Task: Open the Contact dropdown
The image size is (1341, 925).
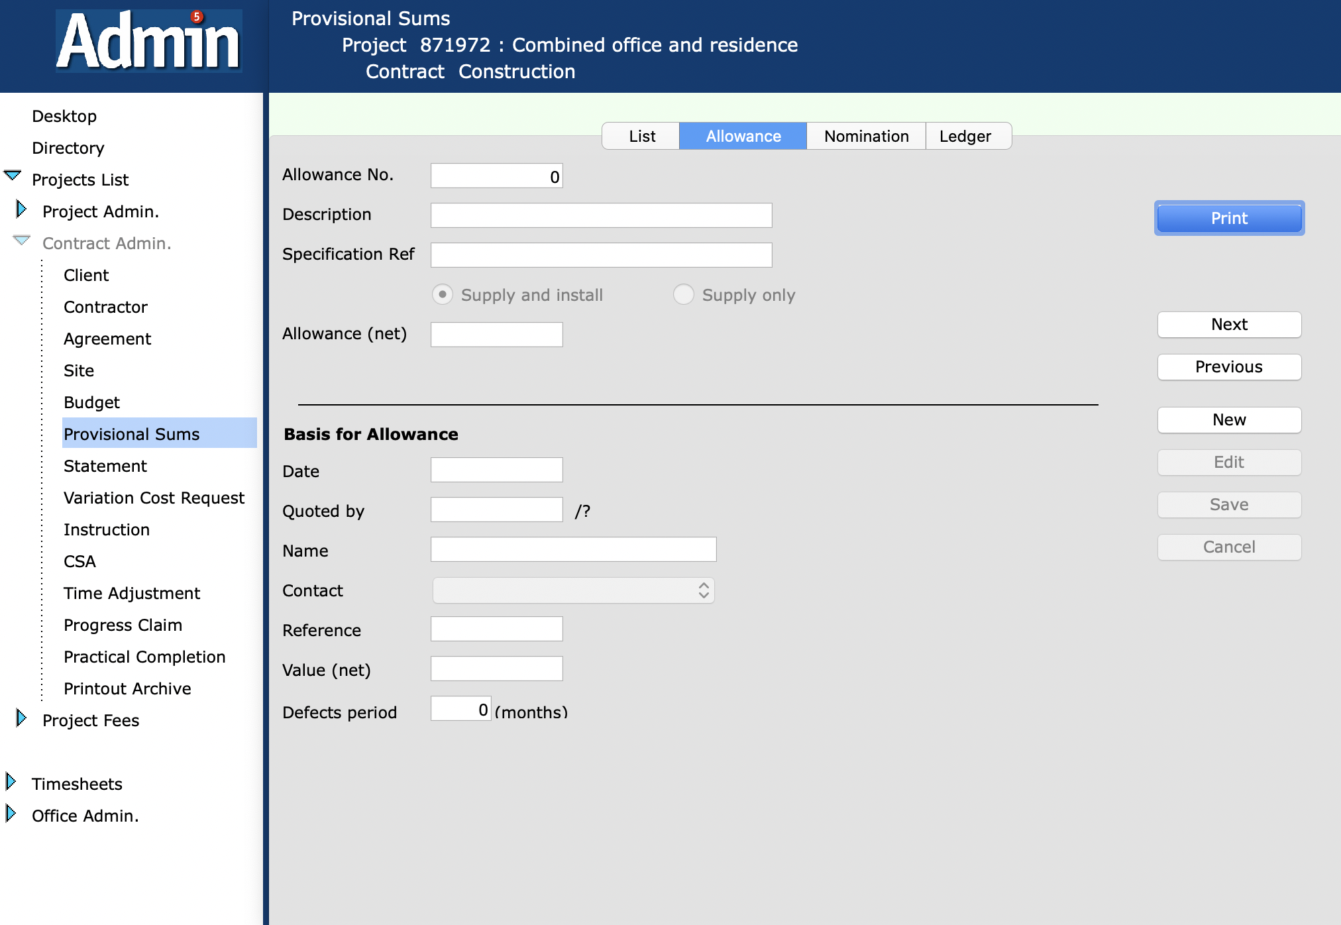Action: [x=573, y=590]
